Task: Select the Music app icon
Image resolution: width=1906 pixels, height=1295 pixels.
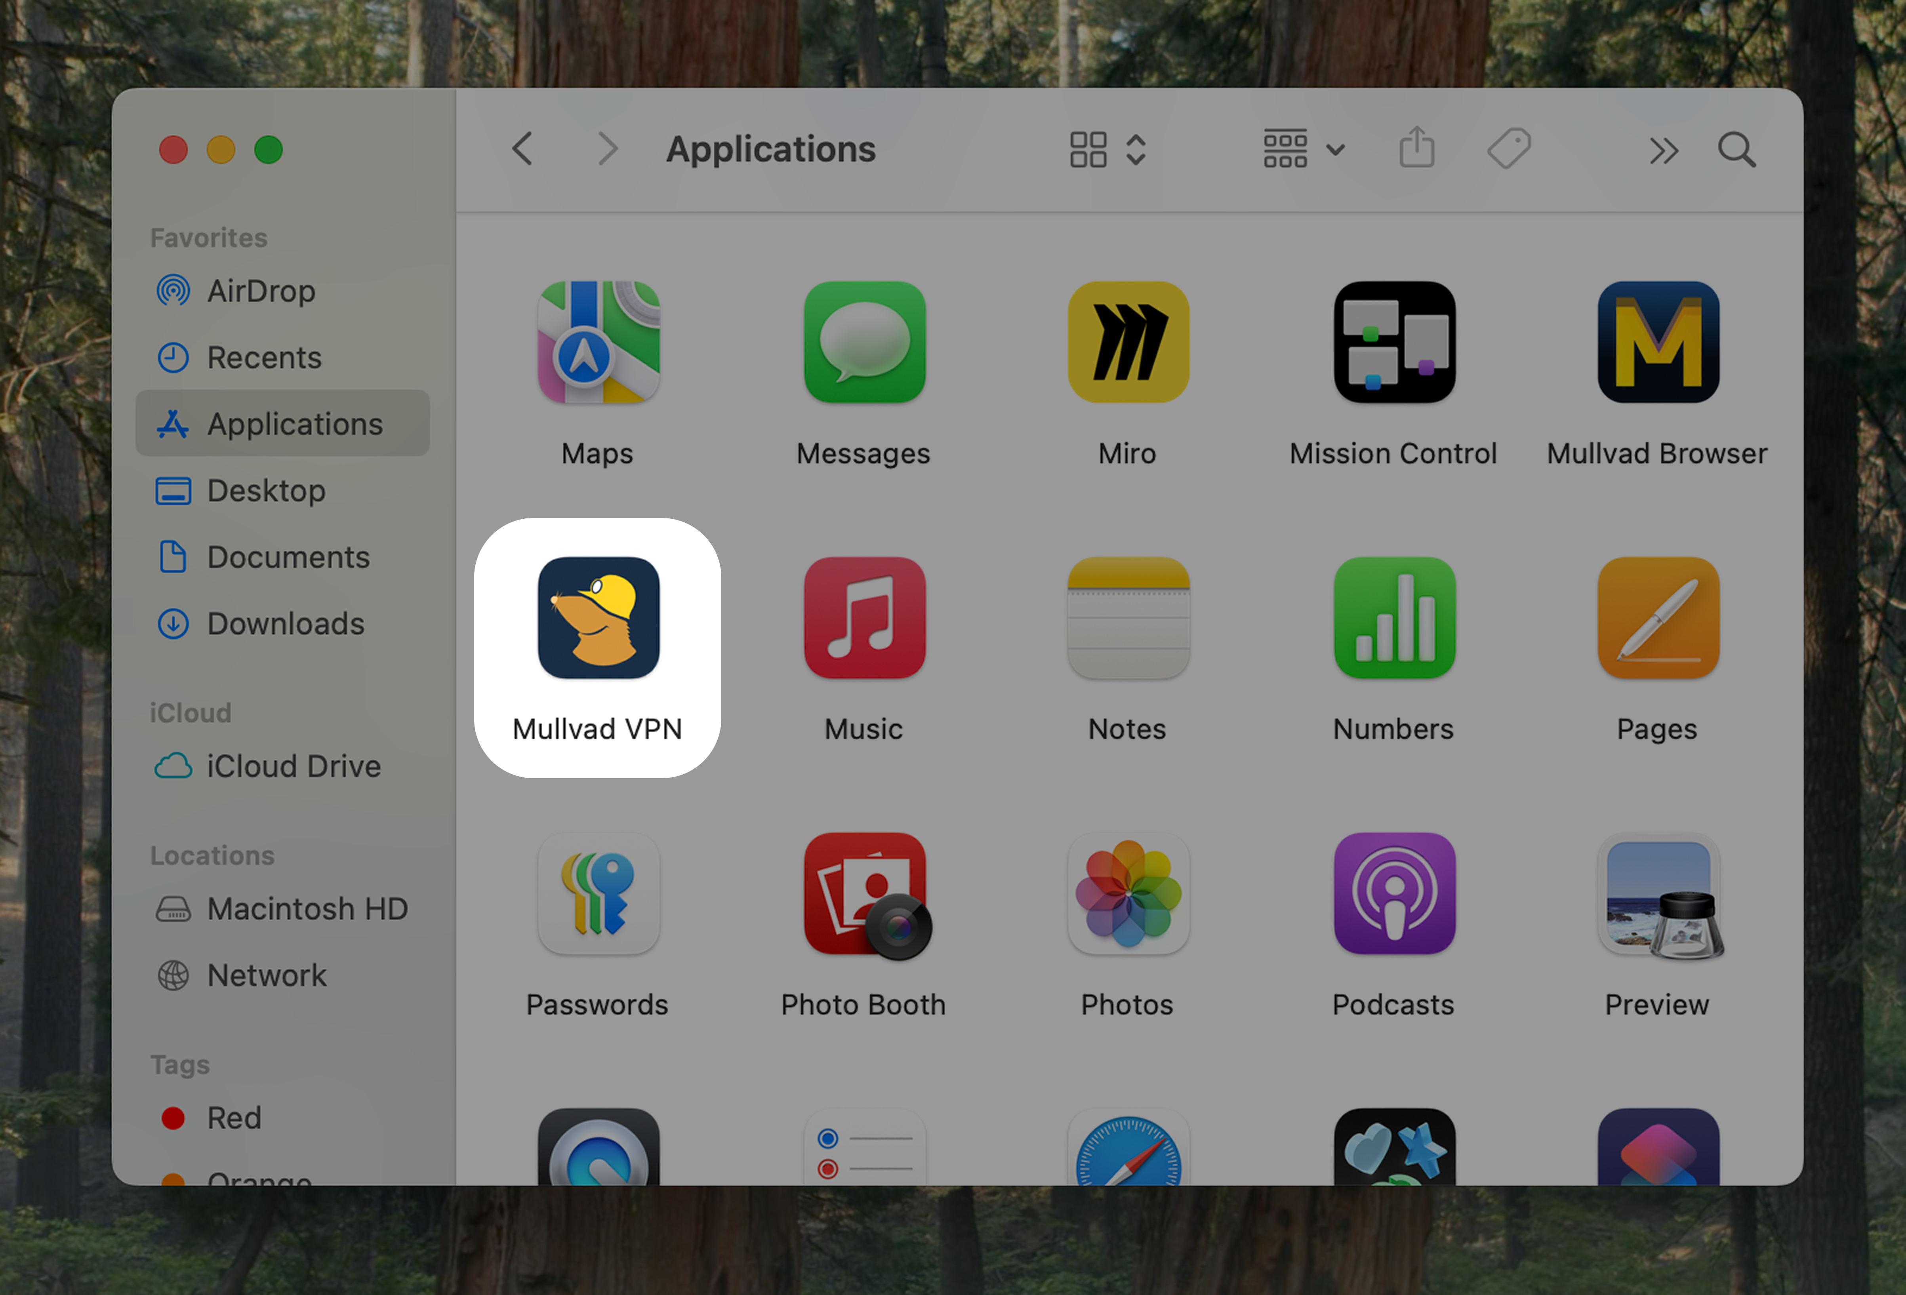Action: click(x=864, y=617)
